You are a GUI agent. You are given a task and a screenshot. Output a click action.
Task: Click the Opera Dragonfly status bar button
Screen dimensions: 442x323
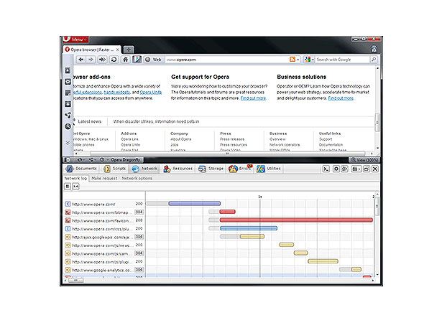[x=125, y=160]
